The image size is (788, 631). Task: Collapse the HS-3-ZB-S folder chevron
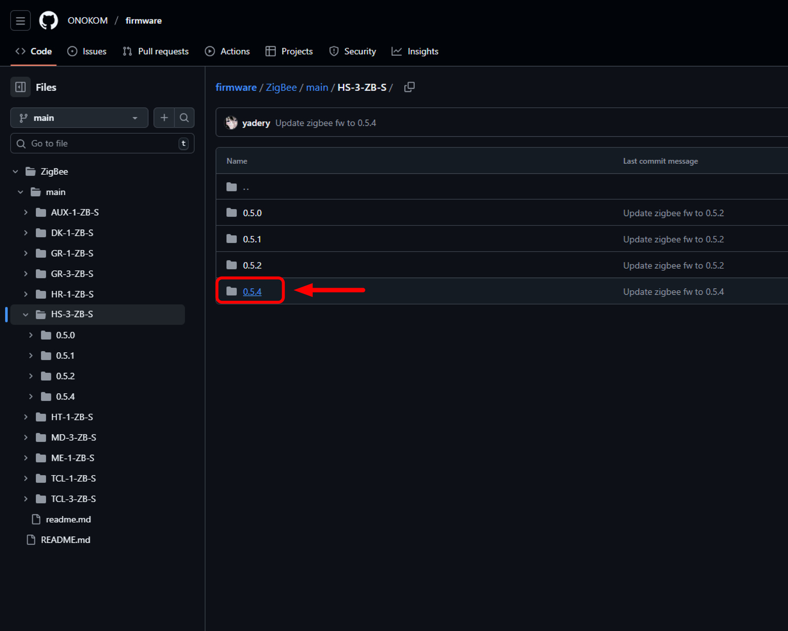tap(26, 314)
